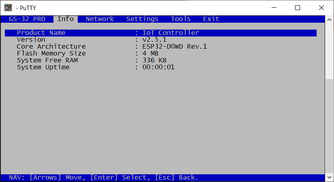Click the Version label
The width and height of the screenshot is (334, 182).
(x=31, y=40)
